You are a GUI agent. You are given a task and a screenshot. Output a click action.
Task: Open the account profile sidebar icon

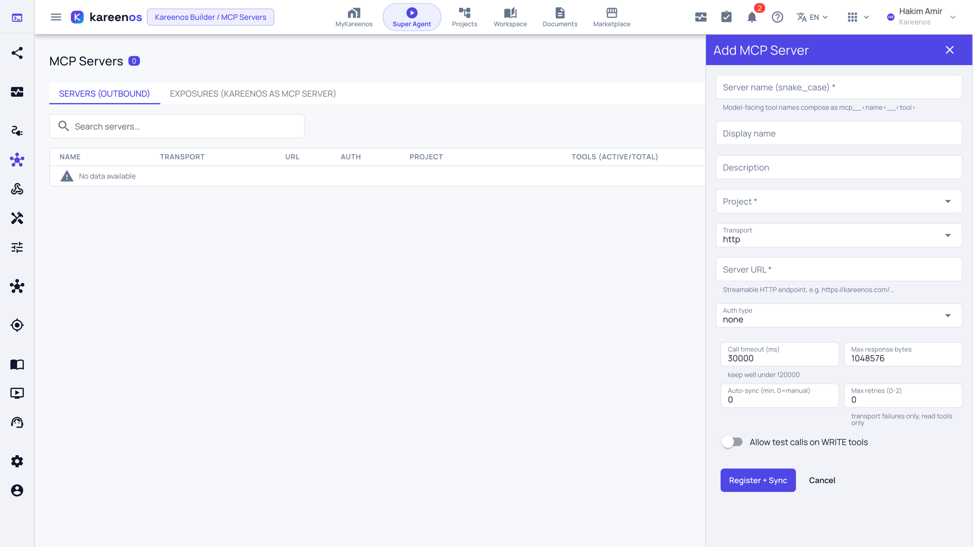pos(17,490)
